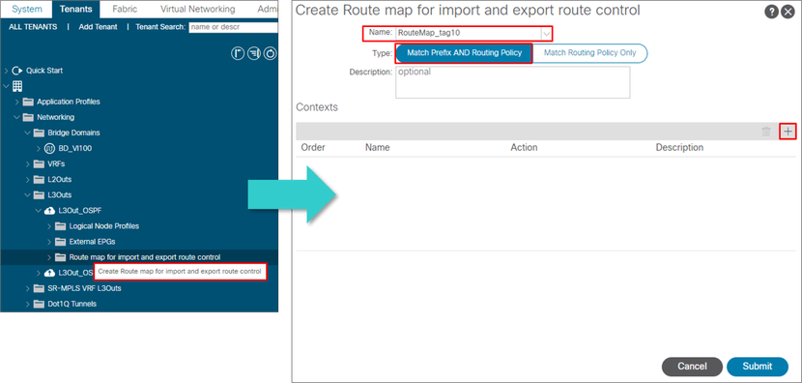
Task: Focus the Tenant Search field
Action: (x=233, y=27)
